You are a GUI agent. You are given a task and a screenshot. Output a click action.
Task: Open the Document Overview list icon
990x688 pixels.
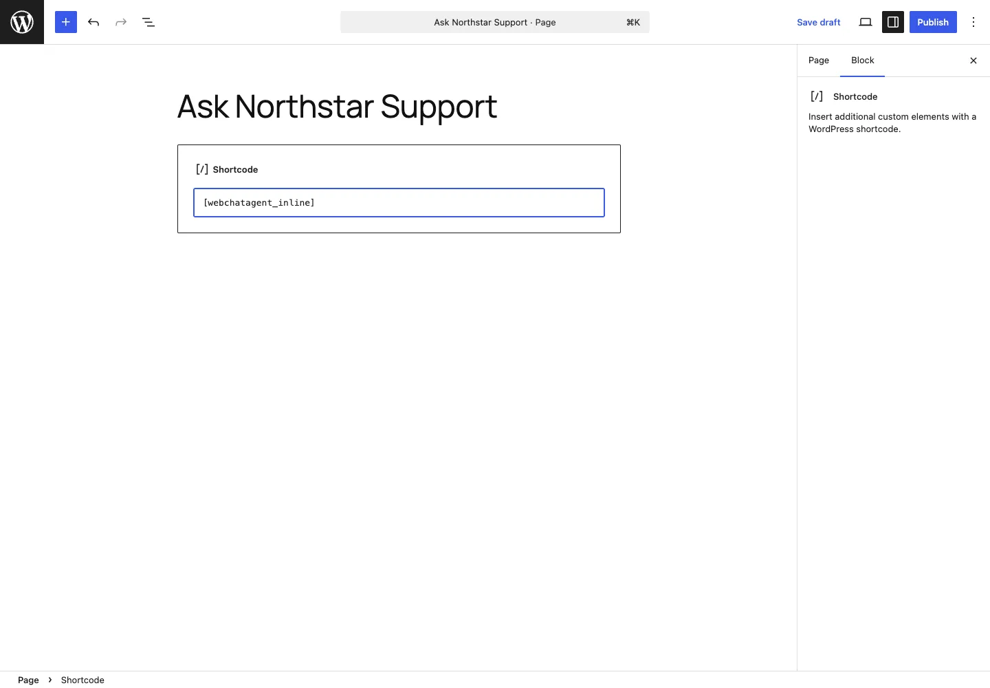[148, 22]
